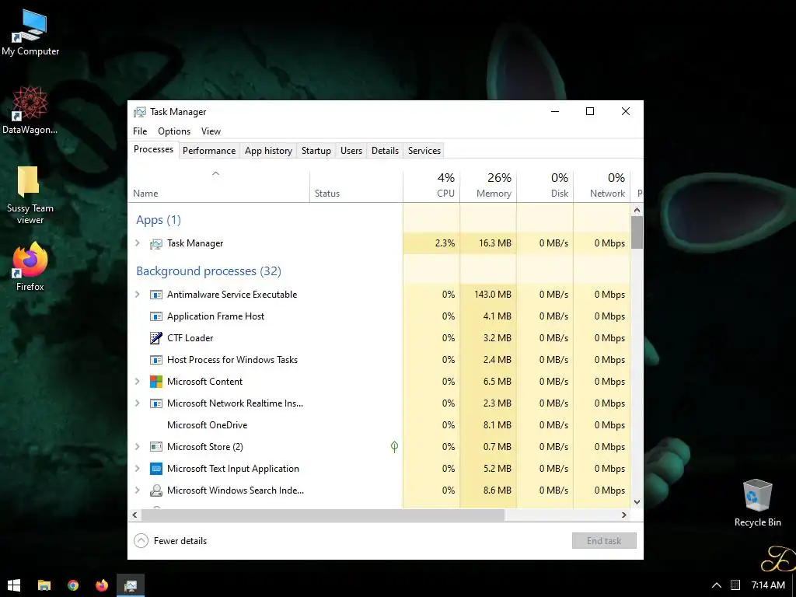Click the horizontal scrollbar right arrow
The image size is (796, 597).
(624, 515)
